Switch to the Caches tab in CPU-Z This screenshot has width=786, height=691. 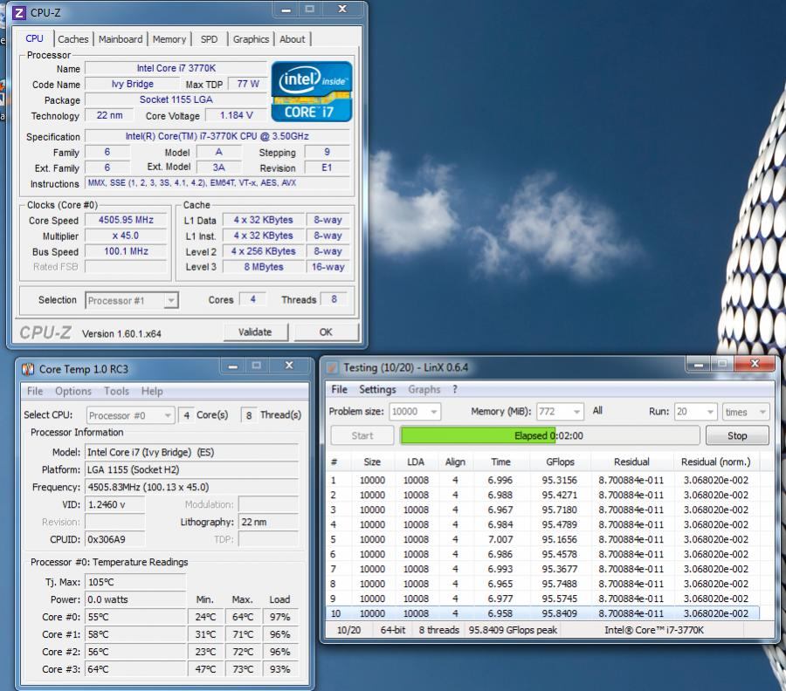click(x=72, y=39)
